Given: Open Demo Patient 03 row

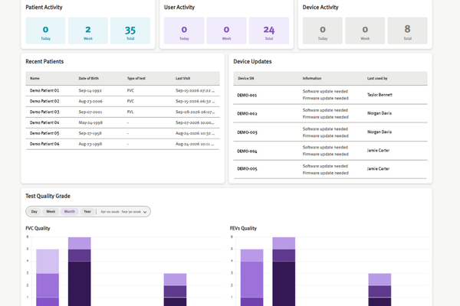Looking at the screenshot, I should tap(123, 112).
